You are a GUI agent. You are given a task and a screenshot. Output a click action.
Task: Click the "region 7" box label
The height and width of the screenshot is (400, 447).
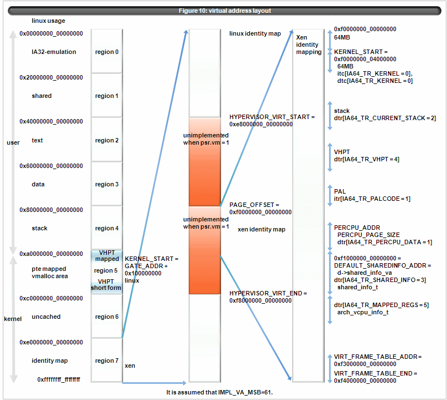click(107, 361)
